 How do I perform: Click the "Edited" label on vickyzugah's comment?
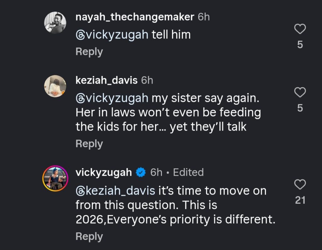coord(188,172)
